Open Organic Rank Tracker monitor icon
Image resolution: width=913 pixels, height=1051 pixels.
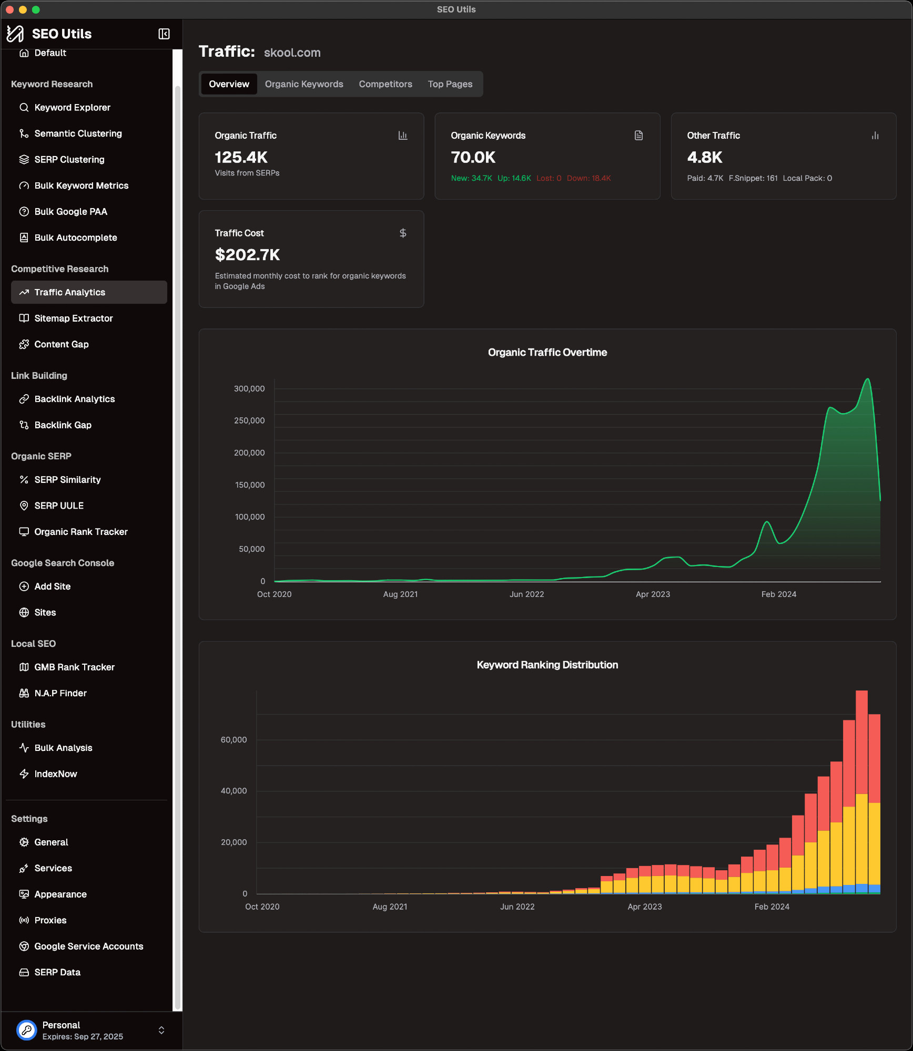[24, 531]
